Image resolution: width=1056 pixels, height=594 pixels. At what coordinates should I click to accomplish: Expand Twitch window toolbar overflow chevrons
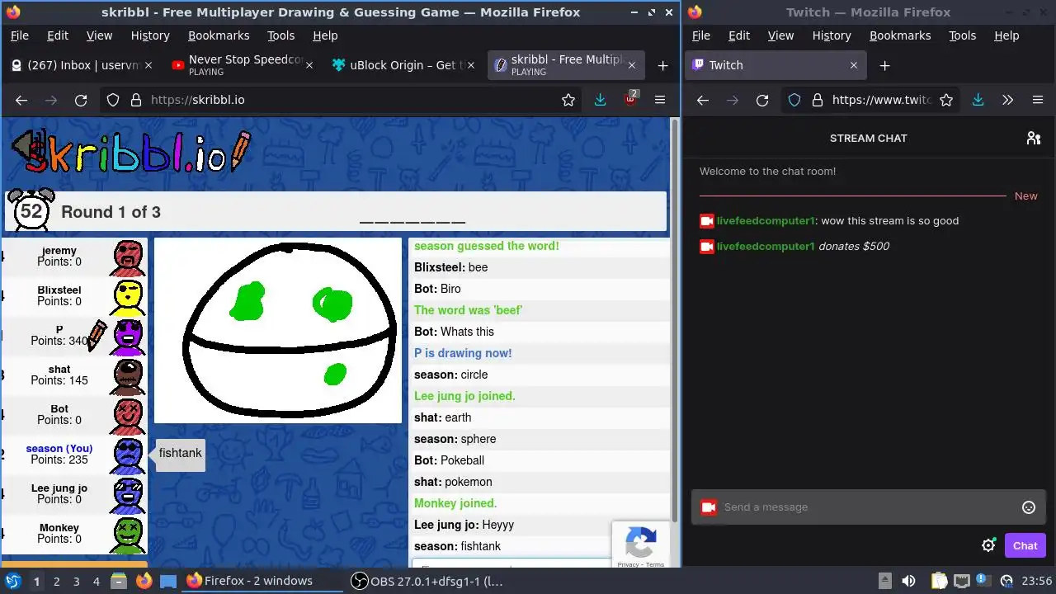(1007, 100)
